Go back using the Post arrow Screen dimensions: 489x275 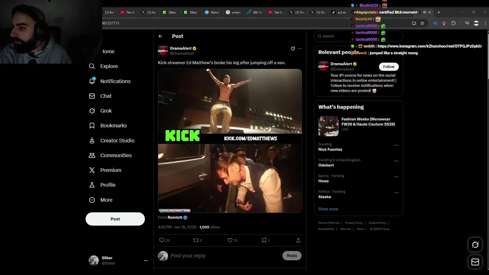(160, 36)
